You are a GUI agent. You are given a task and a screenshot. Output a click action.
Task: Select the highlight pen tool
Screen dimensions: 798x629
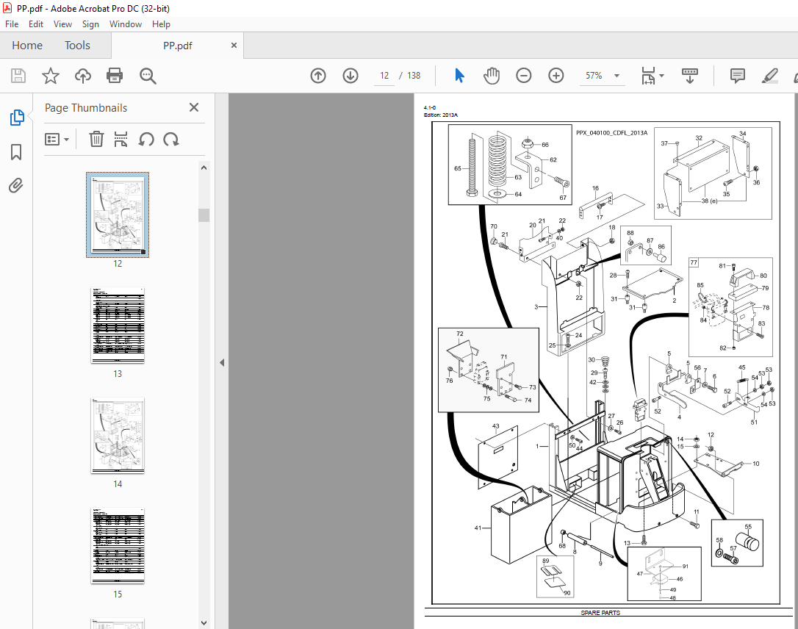click(x=769, y=76)
